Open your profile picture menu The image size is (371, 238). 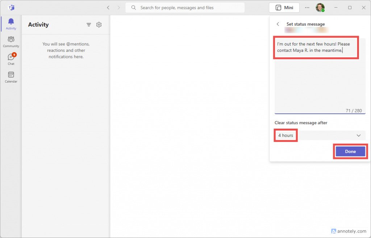click(320, 7)
